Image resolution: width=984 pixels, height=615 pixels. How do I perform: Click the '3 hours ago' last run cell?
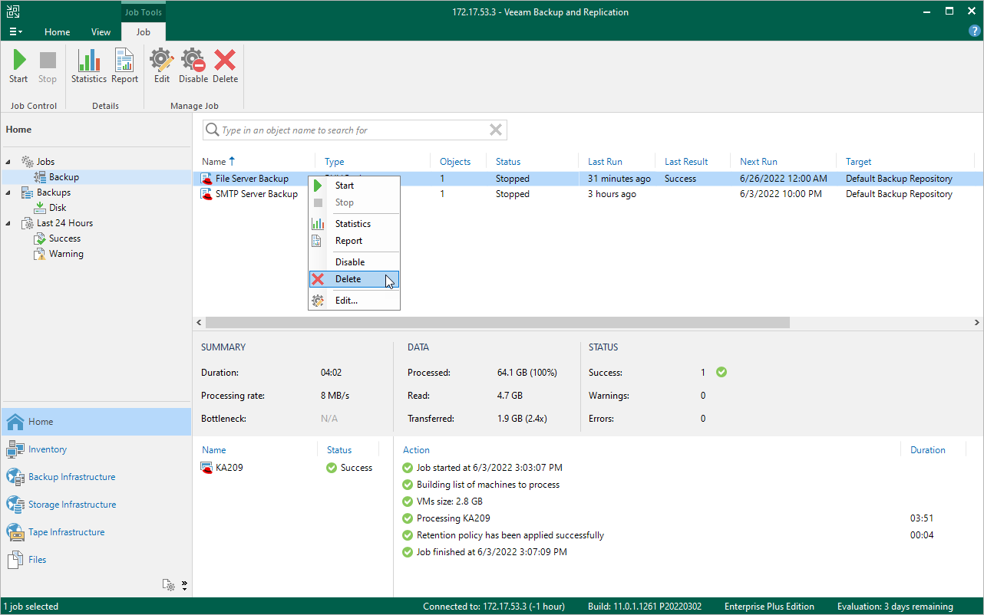pos(613,194)
